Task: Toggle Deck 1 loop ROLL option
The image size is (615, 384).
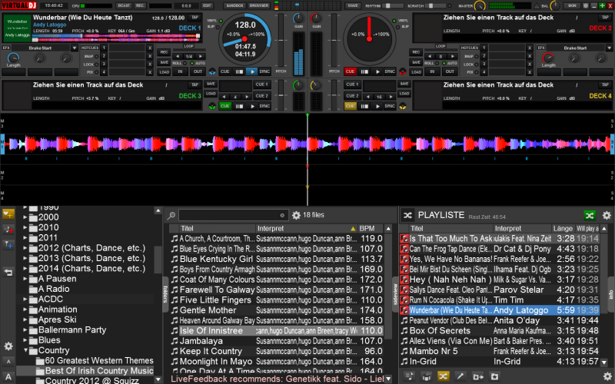Action: [x=185, y=63]
